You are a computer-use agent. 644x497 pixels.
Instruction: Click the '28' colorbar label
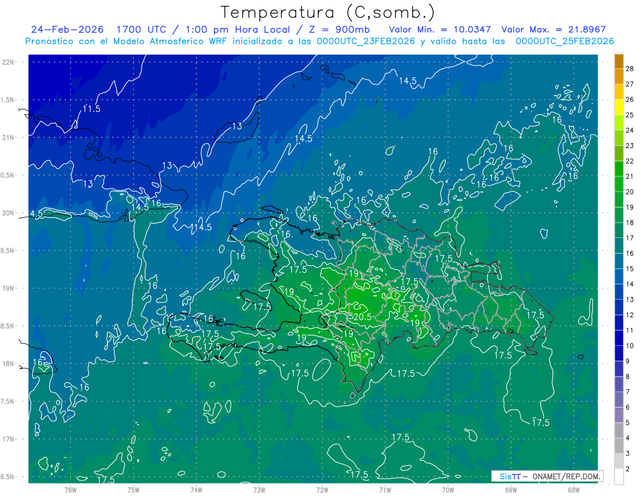(x=630, y=68)
